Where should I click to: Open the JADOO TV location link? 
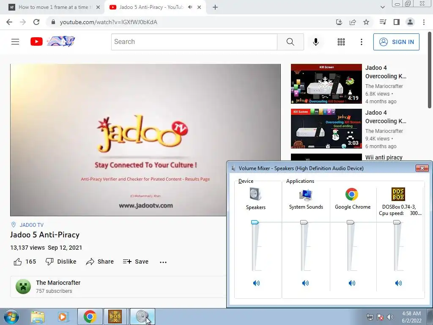tap(31, 225)
